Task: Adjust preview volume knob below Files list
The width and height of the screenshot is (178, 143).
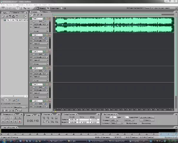Action: click(x=16, y=100)
